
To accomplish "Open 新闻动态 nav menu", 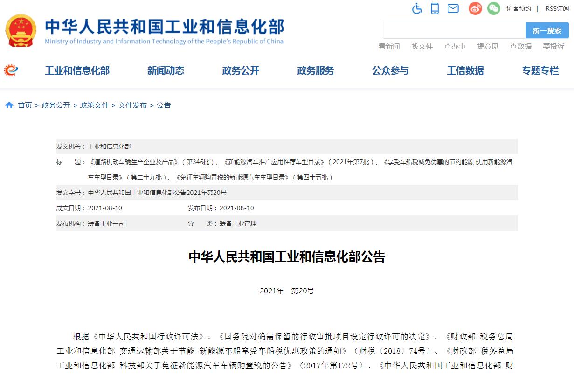I will [166, 70].
